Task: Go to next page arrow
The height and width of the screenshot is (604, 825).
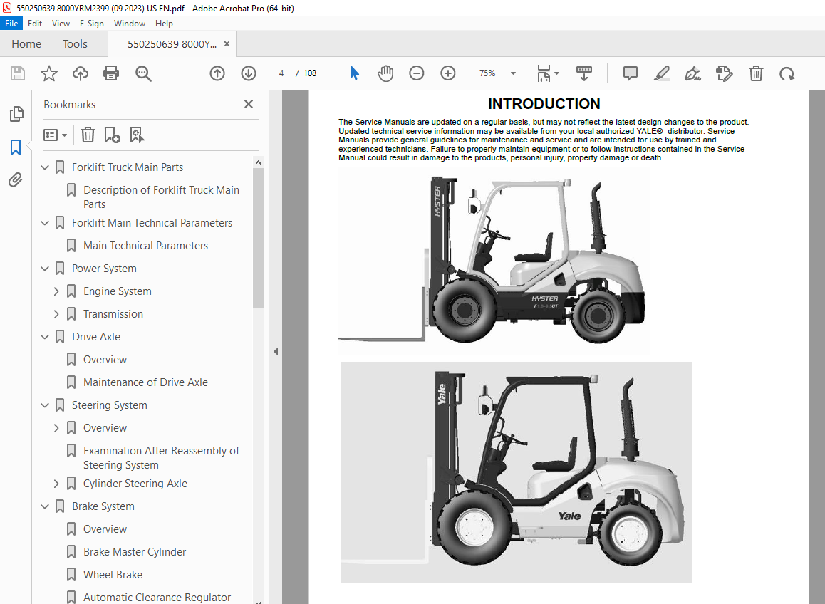Action: [249, 73]
